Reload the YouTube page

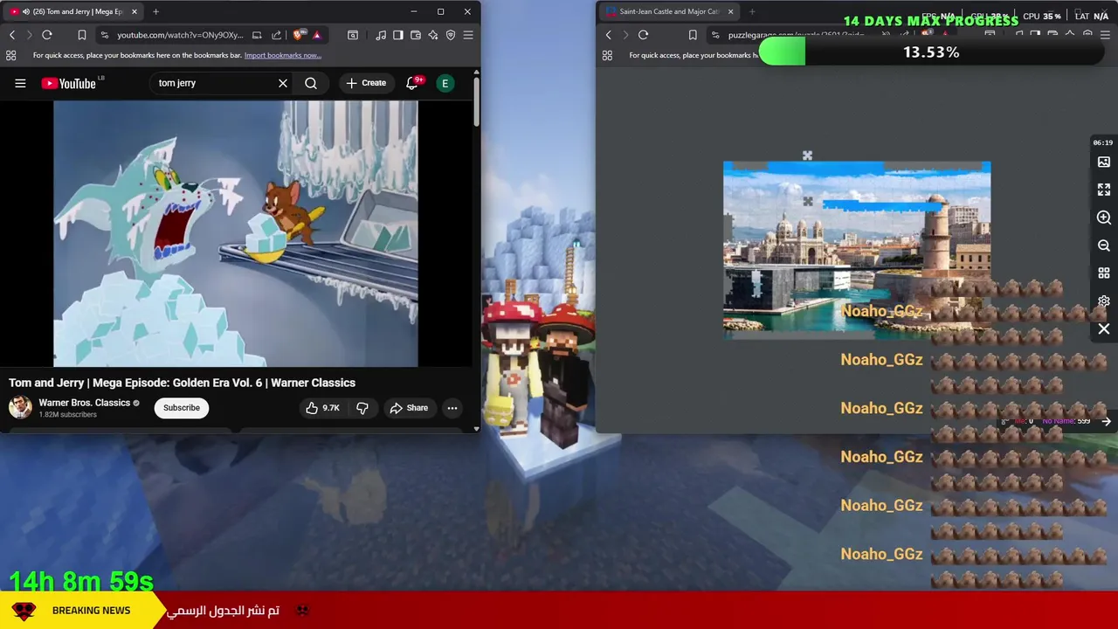coord(47,35)
